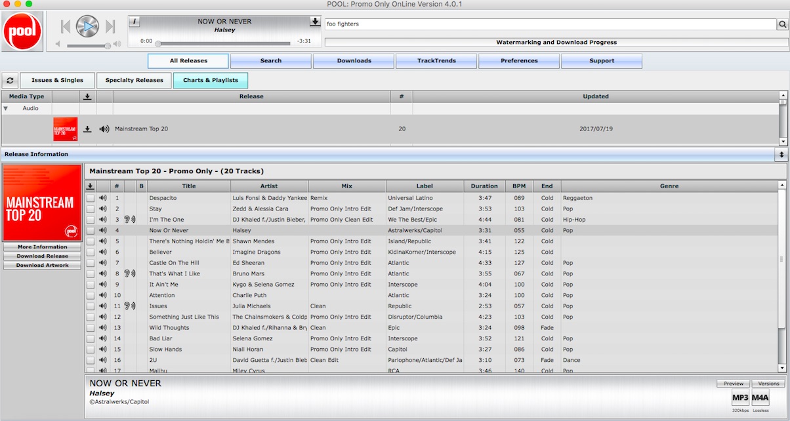Image resolution: width=790 pixels, height=421 pixels.
Task: Click versions ear icon for I'm The One
Action: point(129,219)
